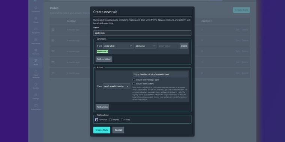Click the Applied column header
This screenshot has width=285, height=142.
click(205, 21)
